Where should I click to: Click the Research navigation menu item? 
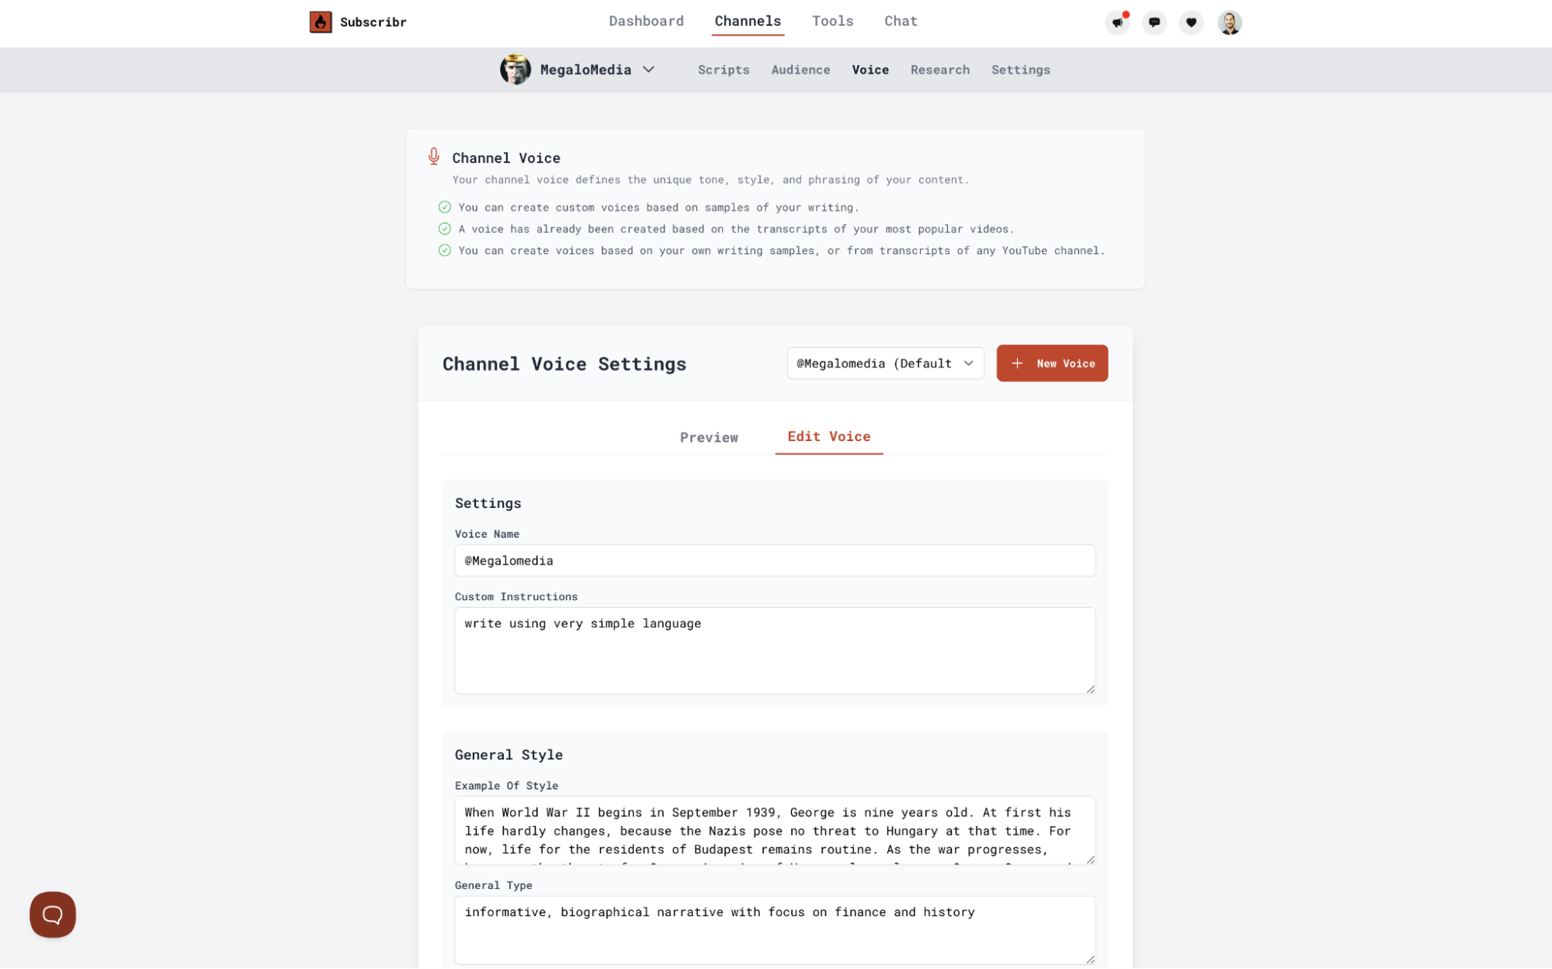tap(940, 69)
